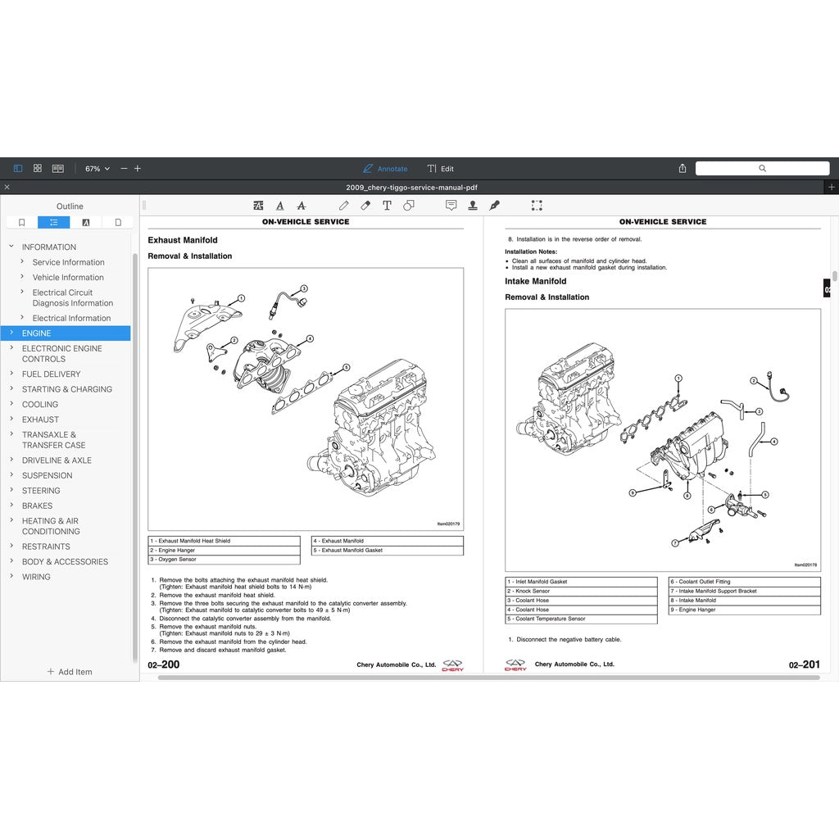Viewport: 839px width, 839px height.
Task: Select the area selection tool
Action: tap(537, 206)
